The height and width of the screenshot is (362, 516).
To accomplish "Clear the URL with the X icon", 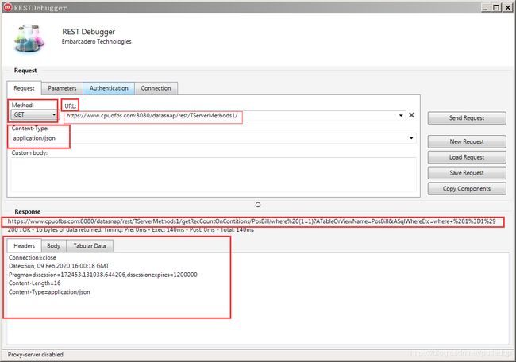I will [411, 115].
